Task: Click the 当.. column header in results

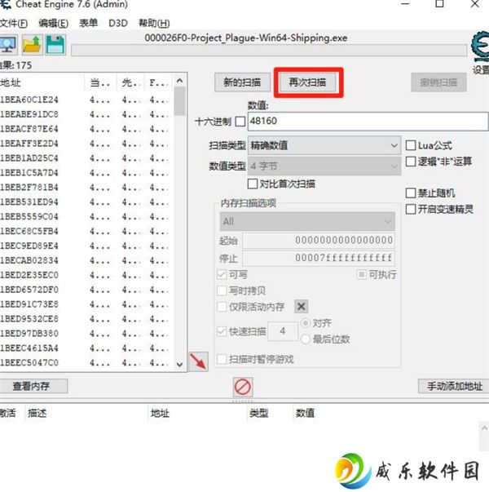Action: (100, 83)
